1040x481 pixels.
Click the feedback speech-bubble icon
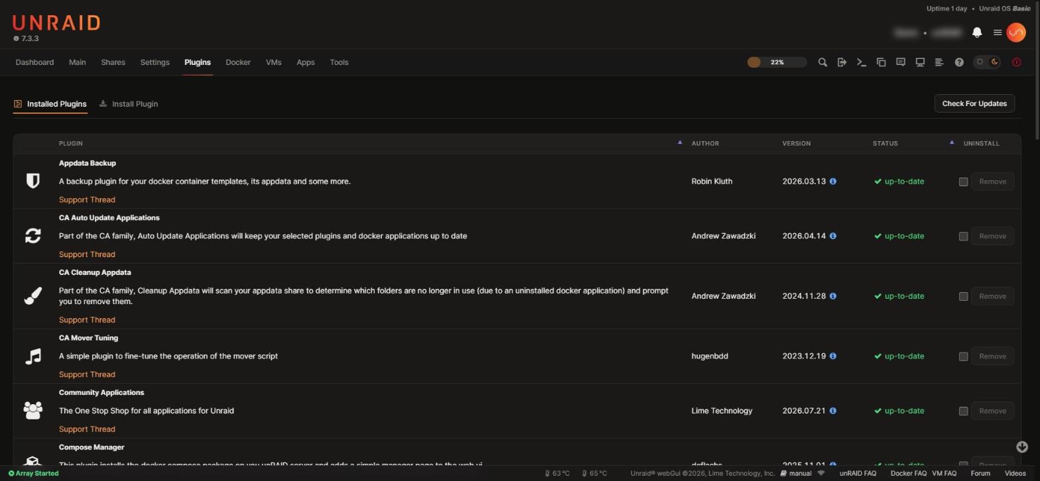[x=901, y=62]
